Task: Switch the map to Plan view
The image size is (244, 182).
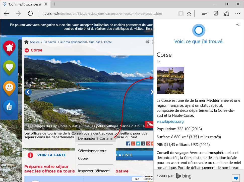Action: [136, 179]
